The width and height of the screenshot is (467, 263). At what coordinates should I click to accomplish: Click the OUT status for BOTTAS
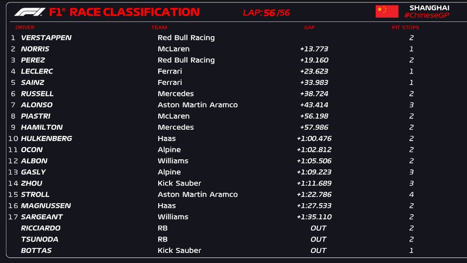(x=318, y=251)
